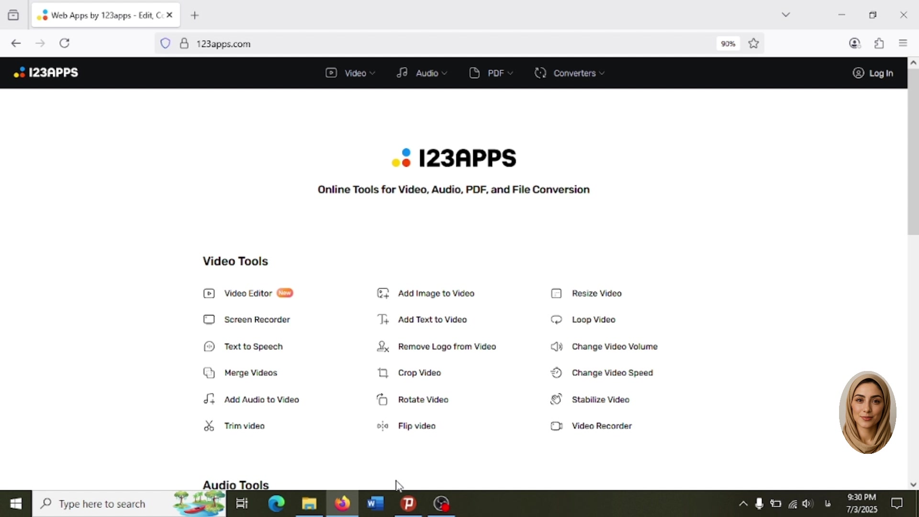Click the Trim video scissors icon
This screenshot has height=517, width=919.
coord(209,426)
